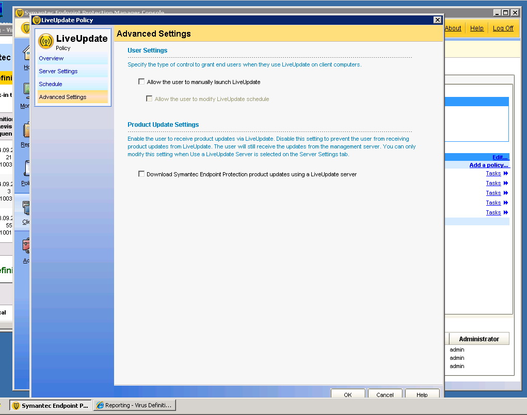Minimize the Symantec Manager Console window

pos(497,13)
